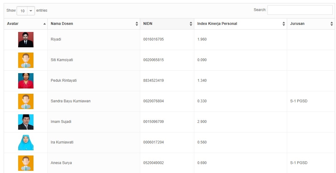This screenshot has height=173, width=336.
Task: Click Siti Kamsiyati's default avatar icon
Action: pos(26,60)
